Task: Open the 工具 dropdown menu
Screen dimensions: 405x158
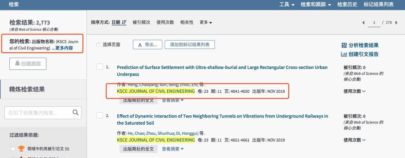Action: (x=287, y=5)
